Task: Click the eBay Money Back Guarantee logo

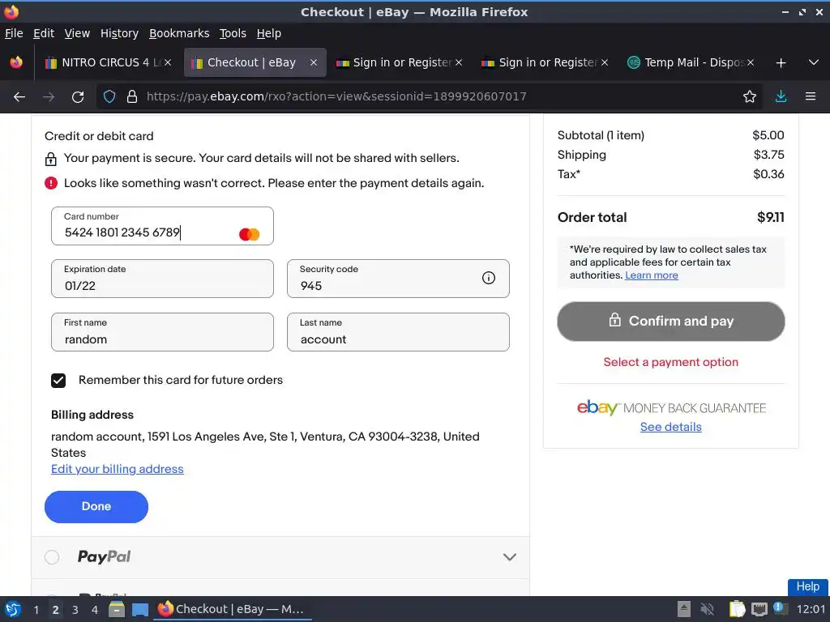Action: pos(671,408)
